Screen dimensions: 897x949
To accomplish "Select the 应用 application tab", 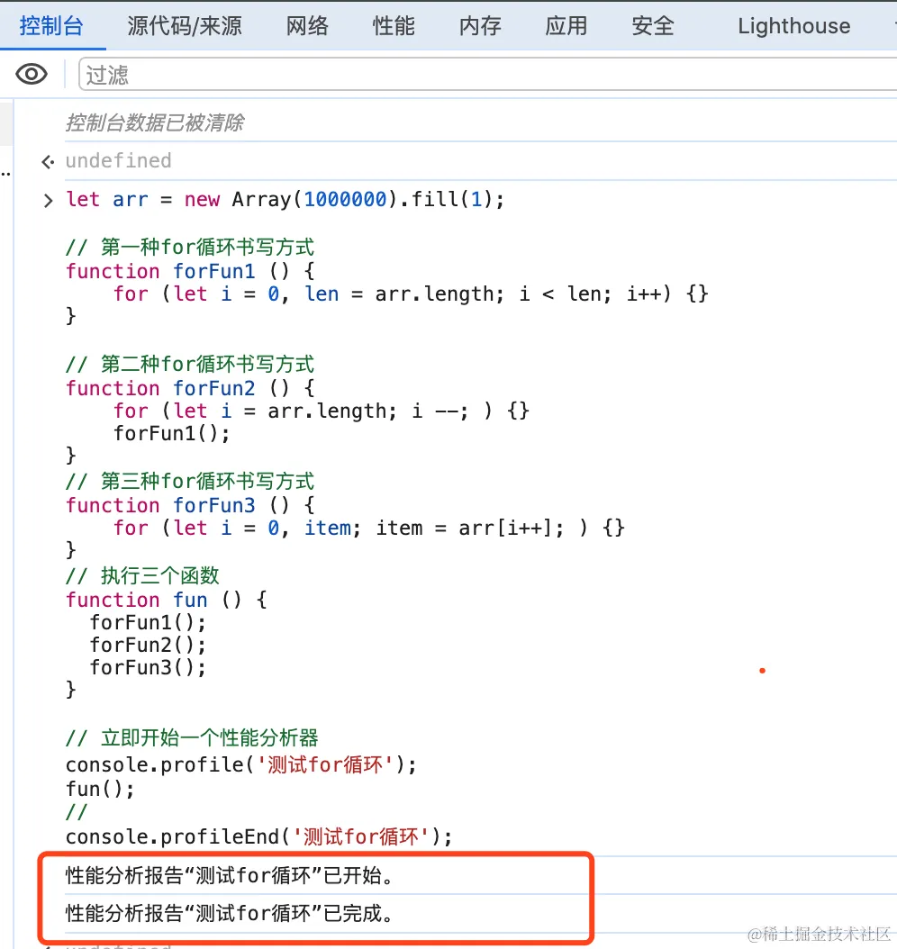I will pos(566,26).
